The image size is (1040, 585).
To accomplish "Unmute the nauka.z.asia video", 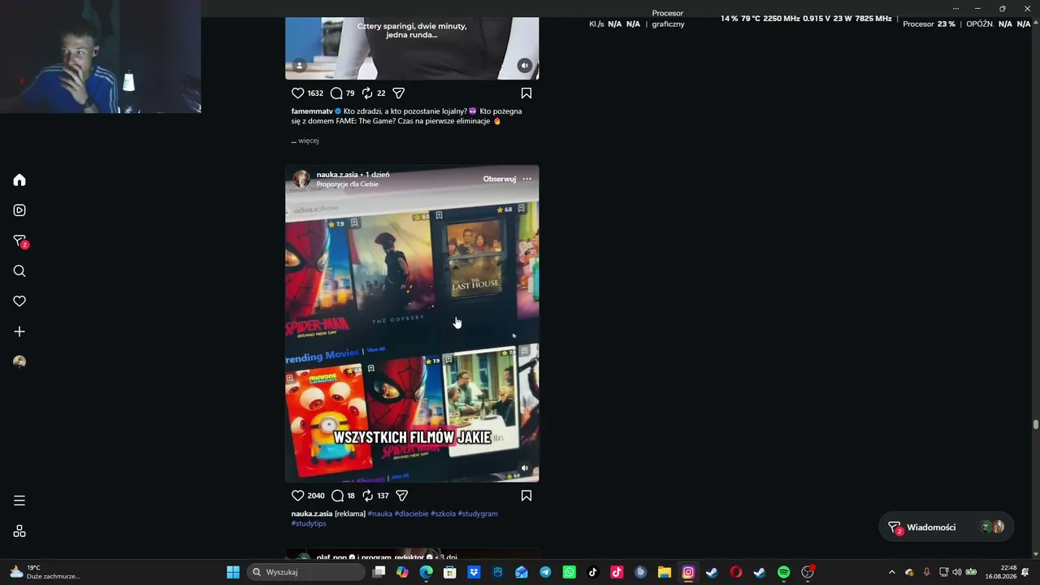I will coord(525,468).
